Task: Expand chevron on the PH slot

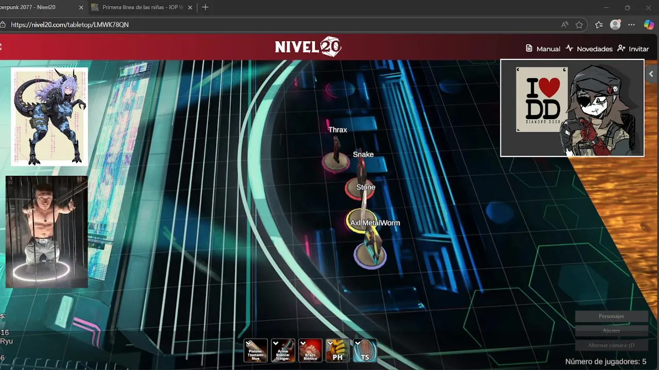Action: [x=331, y=343]
